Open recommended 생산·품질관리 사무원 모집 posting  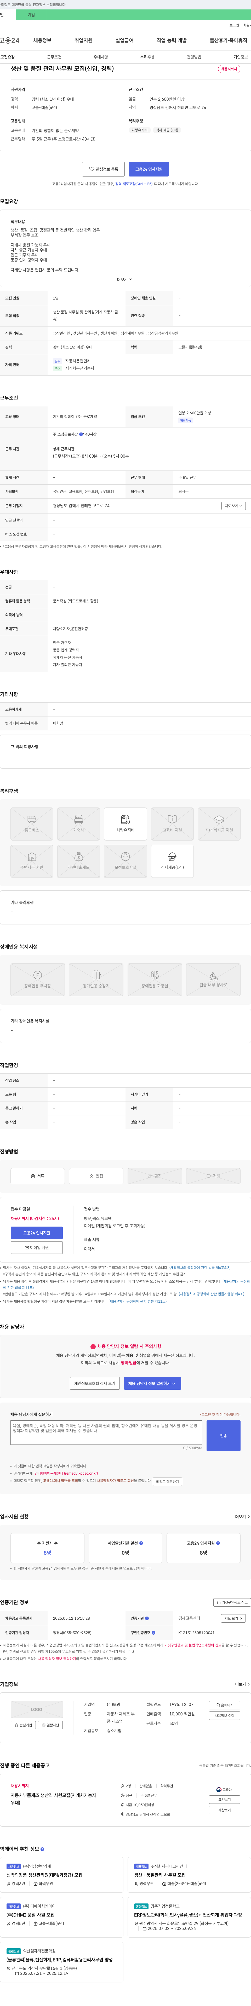click(x=160, y=1875)
